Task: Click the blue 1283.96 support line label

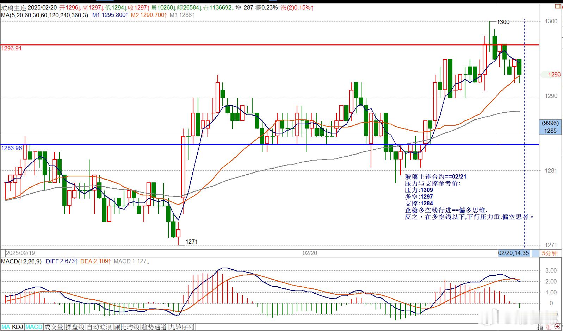Action: click(x=11, y=148)
